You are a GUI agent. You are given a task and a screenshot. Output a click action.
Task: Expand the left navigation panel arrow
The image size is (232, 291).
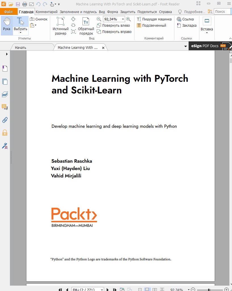7,54
